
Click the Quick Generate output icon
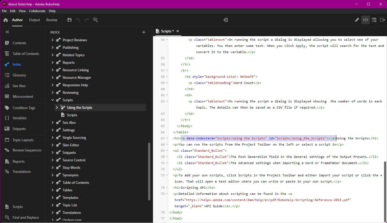click(x=383, y=20)
